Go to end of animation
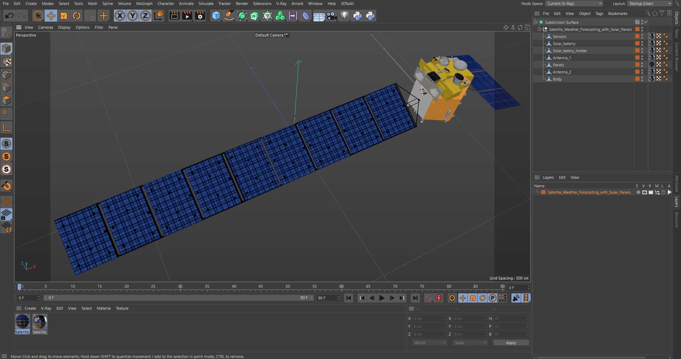The width and height of the screenshot is (681, 359). tap(415, 298)
